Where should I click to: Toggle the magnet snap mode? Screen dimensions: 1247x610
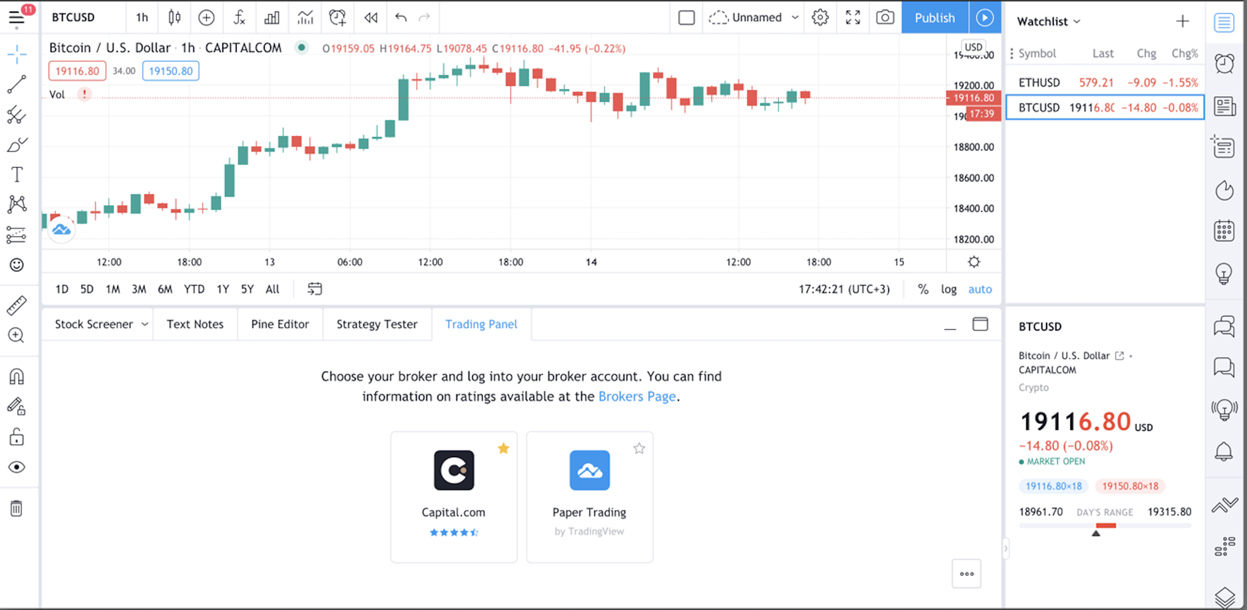[17, 376]
